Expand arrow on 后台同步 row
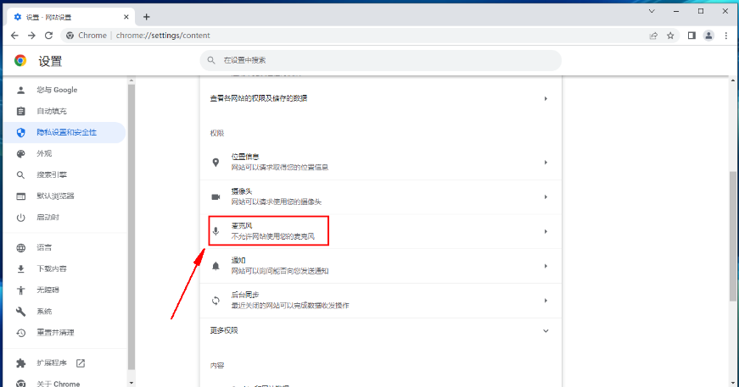Viewport: 739px width, 387px height. pos(546,301)
